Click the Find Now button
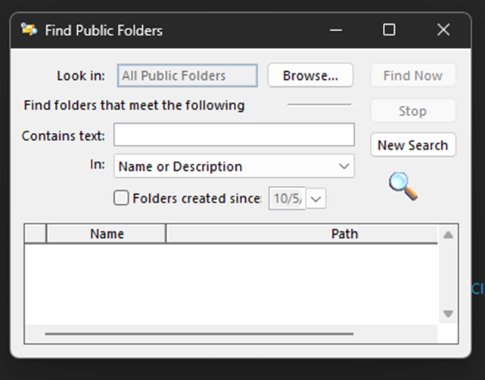485x380 pixels. tap(413, 76)
